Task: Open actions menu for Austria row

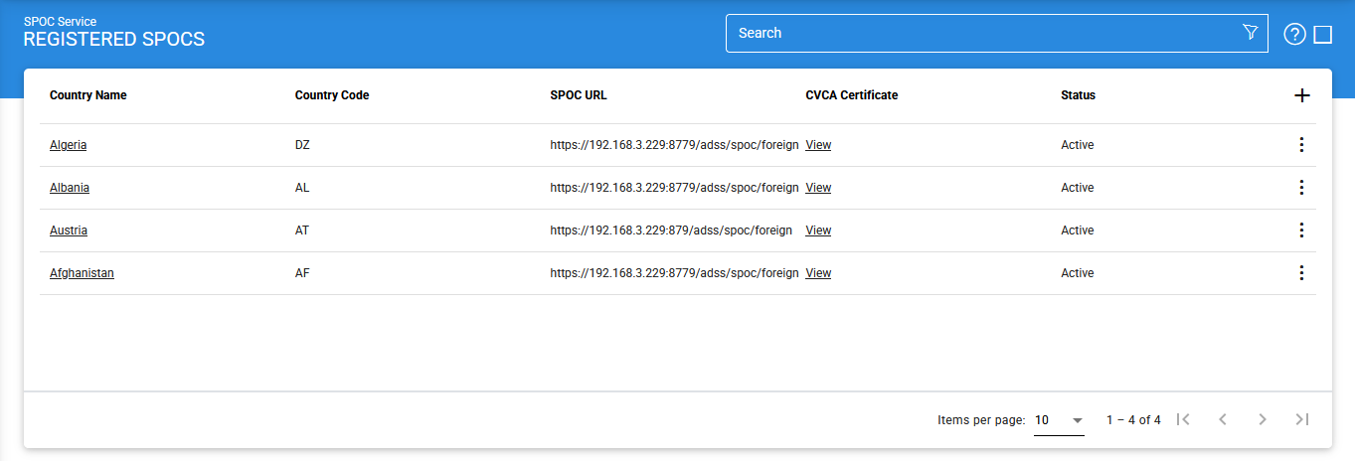Action: coord(1301,230)
